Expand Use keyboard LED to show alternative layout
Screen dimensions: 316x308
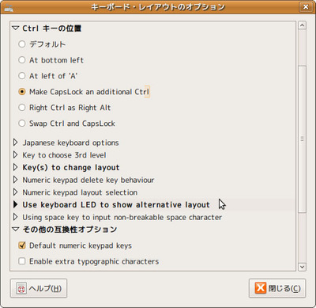16,204
